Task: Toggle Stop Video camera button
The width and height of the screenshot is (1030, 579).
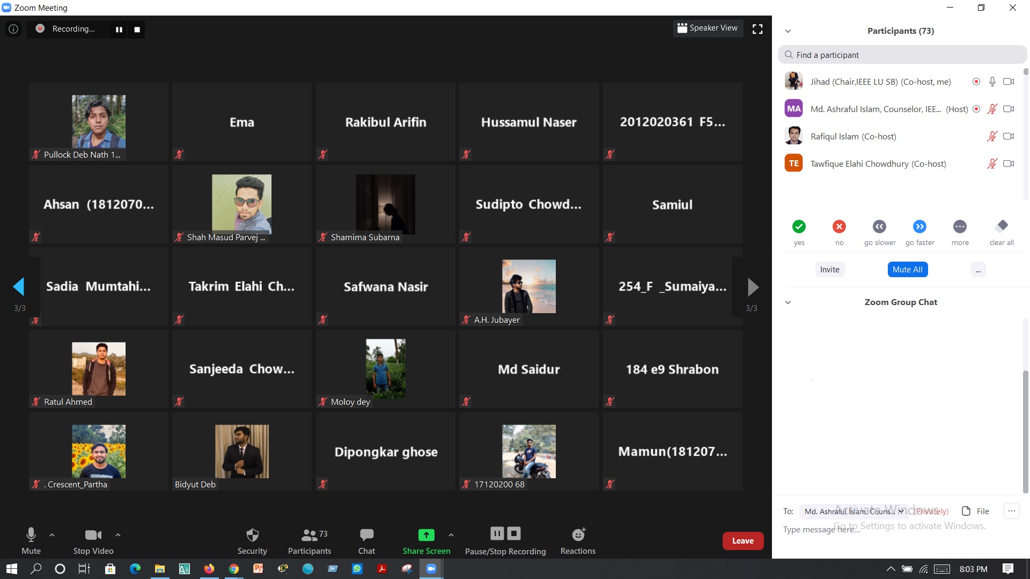Action: tap(93, 540)
